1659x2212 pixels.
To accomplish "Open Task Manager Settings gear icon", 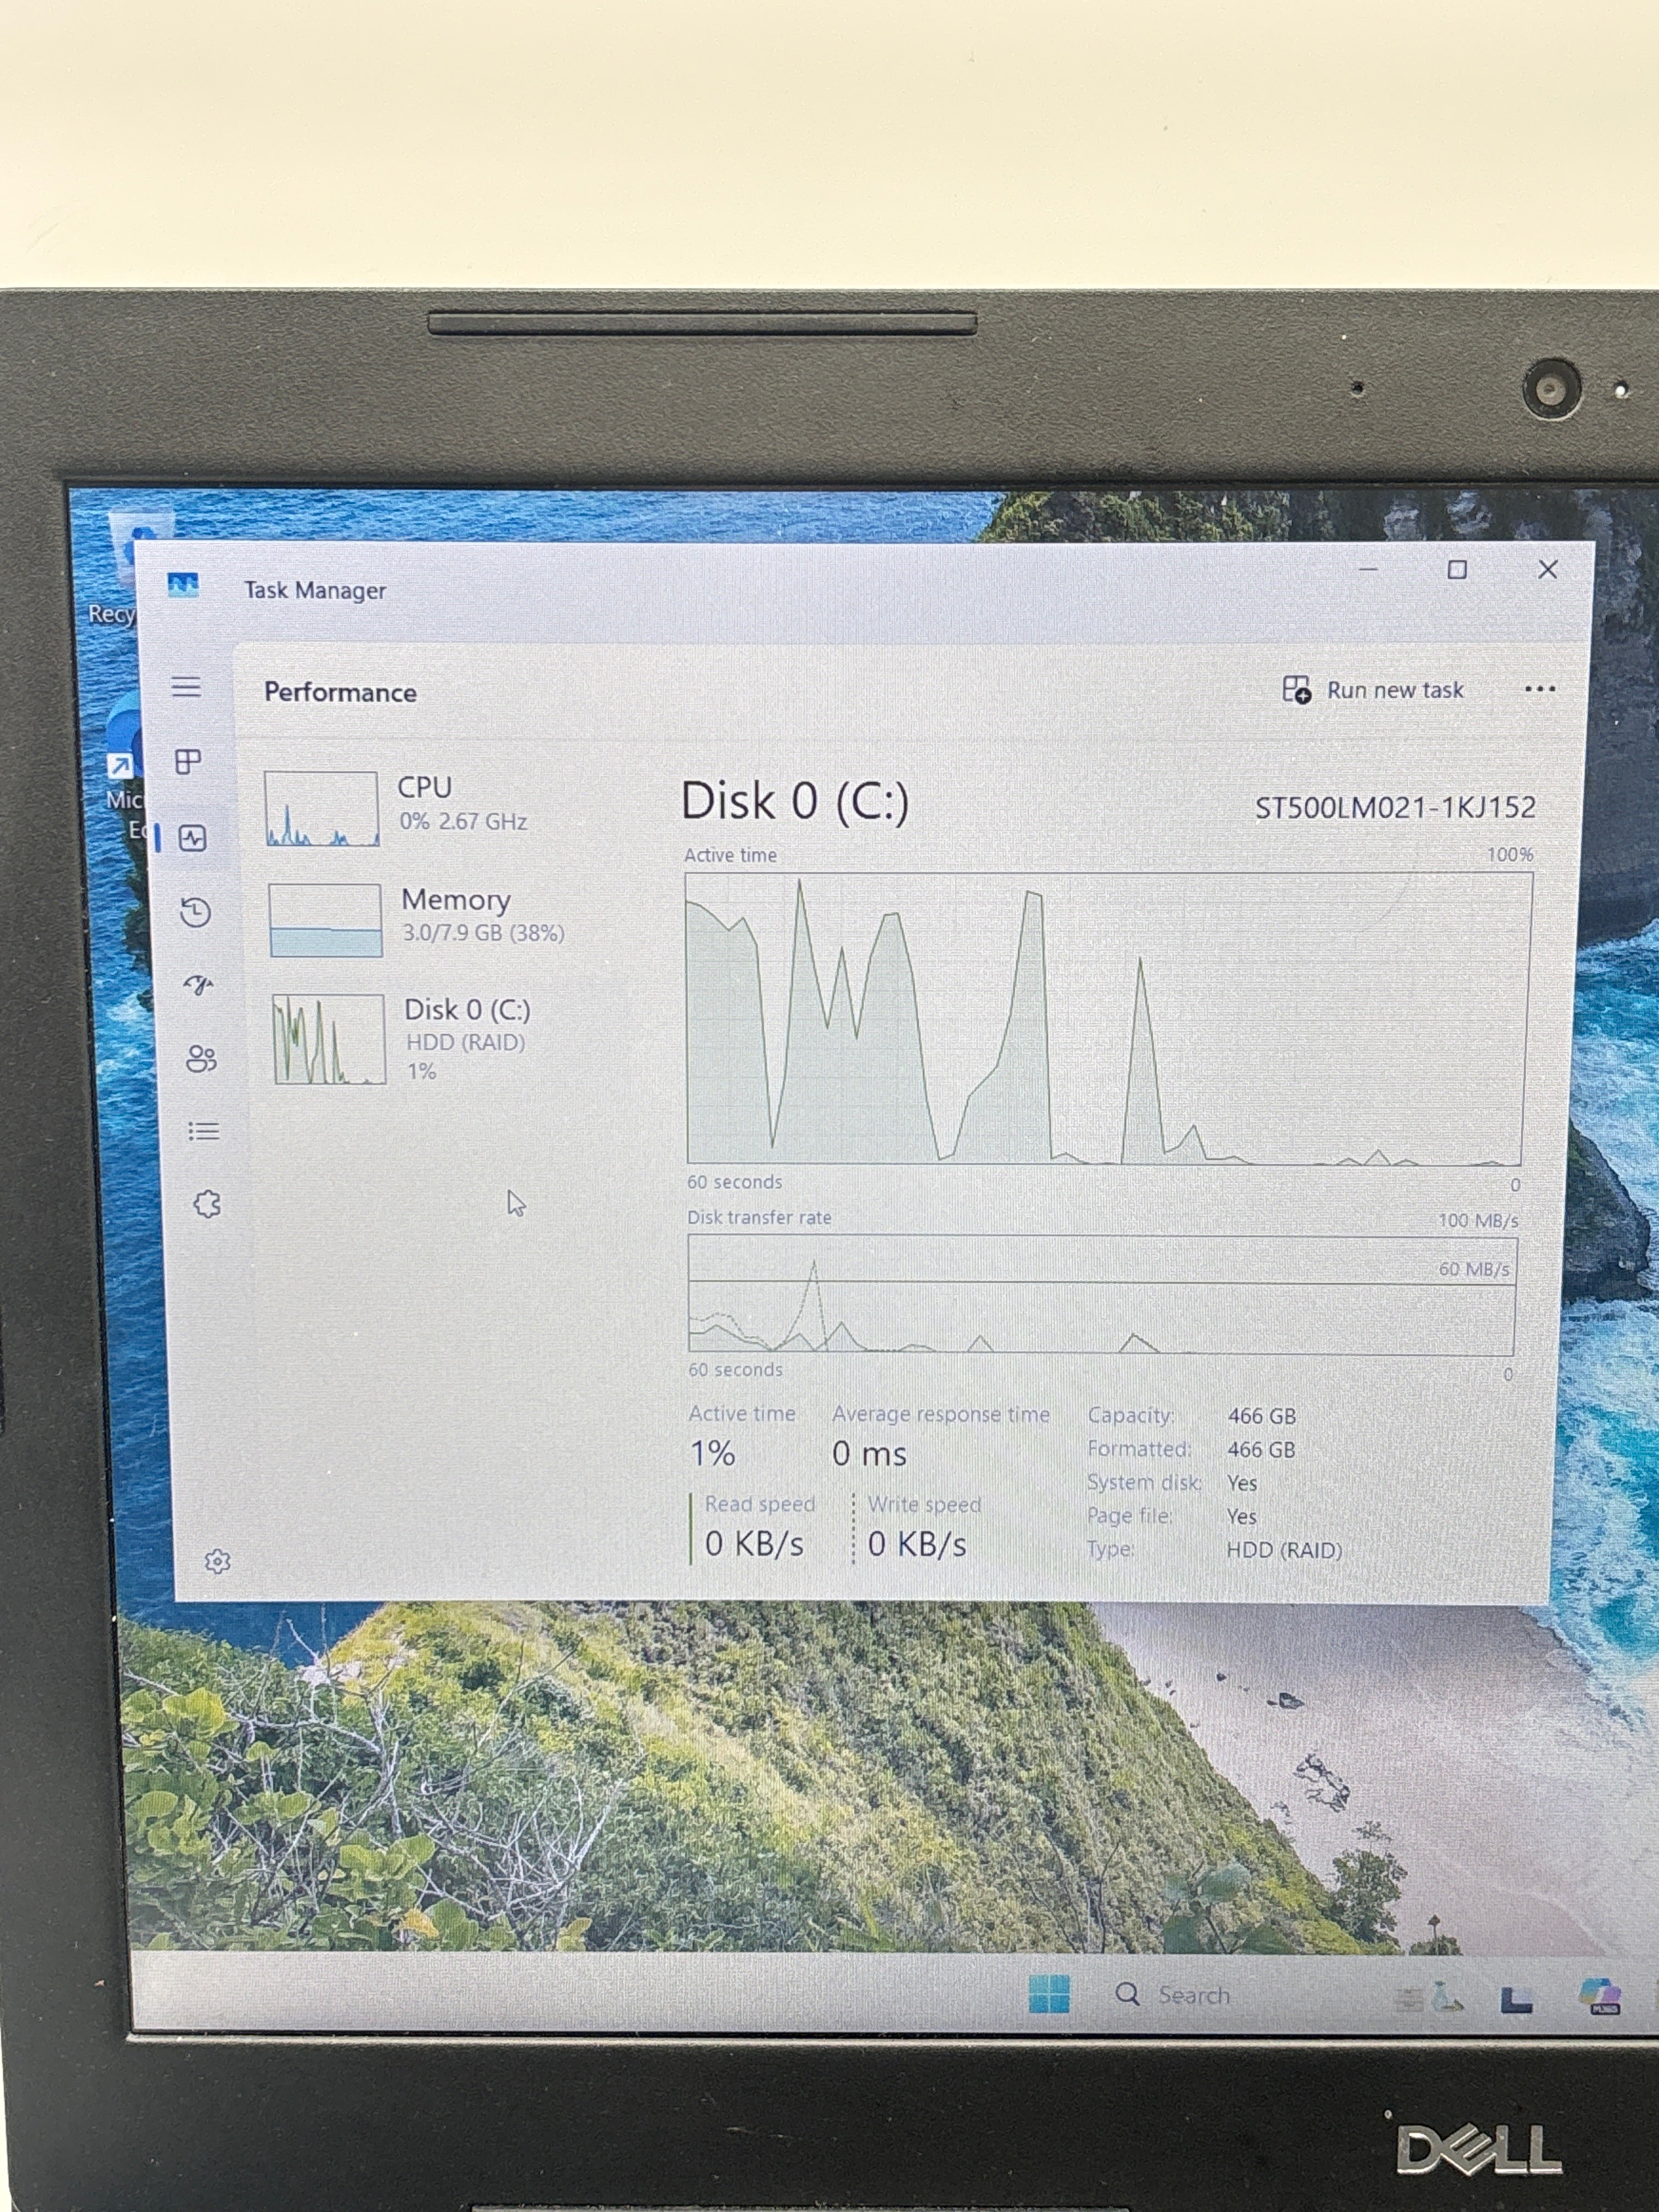I will 217,1561.
